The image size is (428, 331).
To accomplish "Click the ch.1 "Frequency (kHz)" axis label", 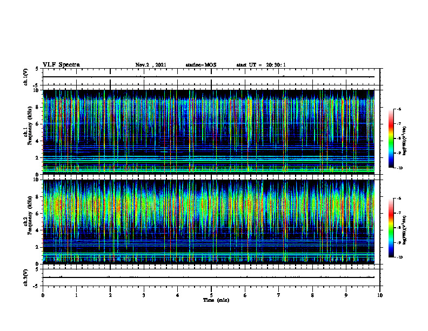I will 29,125.
